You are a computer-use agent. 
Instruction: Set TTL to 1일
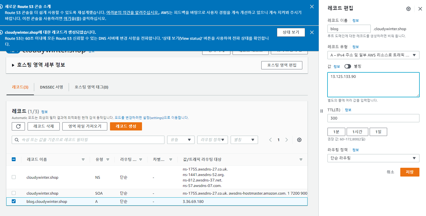pos(378,132)
